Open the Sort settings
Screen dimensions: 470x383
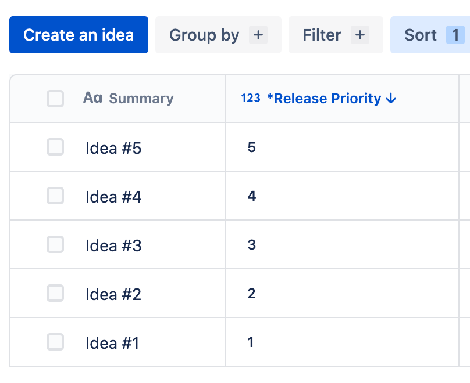pyautogui.click(x=421, y=35)
